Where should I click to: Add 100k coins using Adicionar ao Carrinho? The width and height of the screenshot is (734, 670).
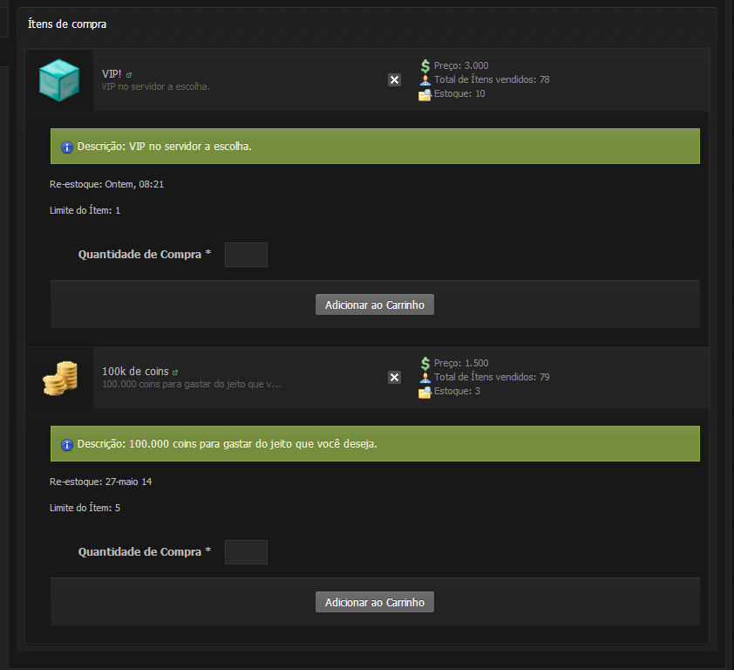tap(375, 602)
